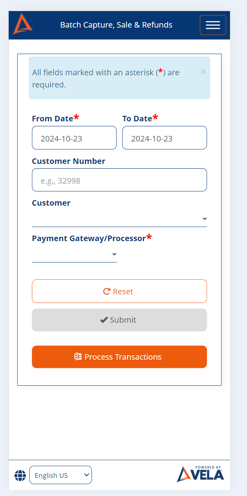Screen dimensions: 247x496
Task: Click the globe language icon in the footer
Action: coord(20,475)
